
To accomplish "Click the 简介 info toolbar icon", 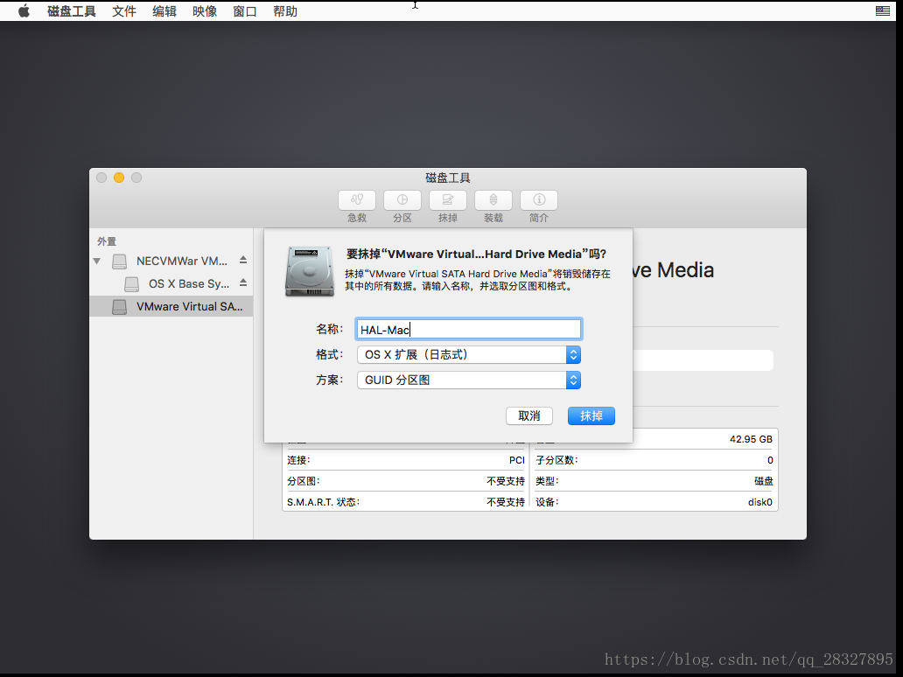I will click(x=538, y=199).
